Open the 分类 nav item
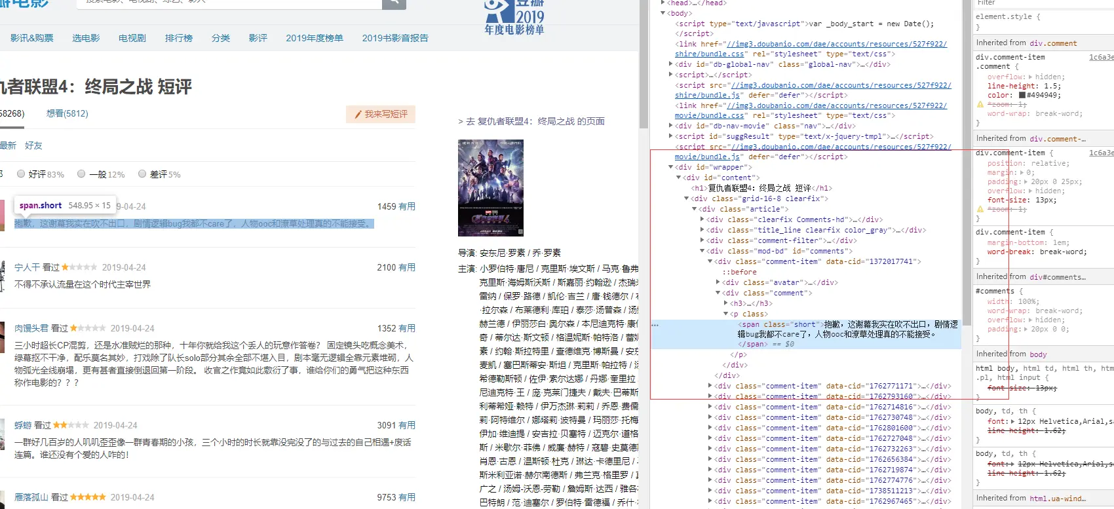Viewport: 1114px width, 509px height. point(221,38)
